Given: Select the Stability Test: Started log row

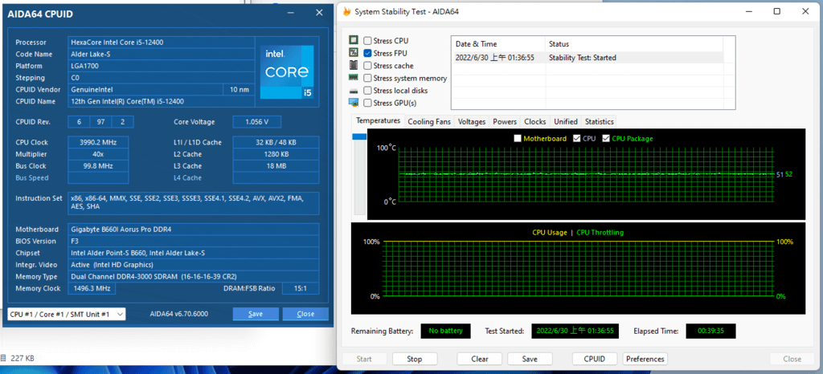Looking at the screenshot, I should point(588,58).
